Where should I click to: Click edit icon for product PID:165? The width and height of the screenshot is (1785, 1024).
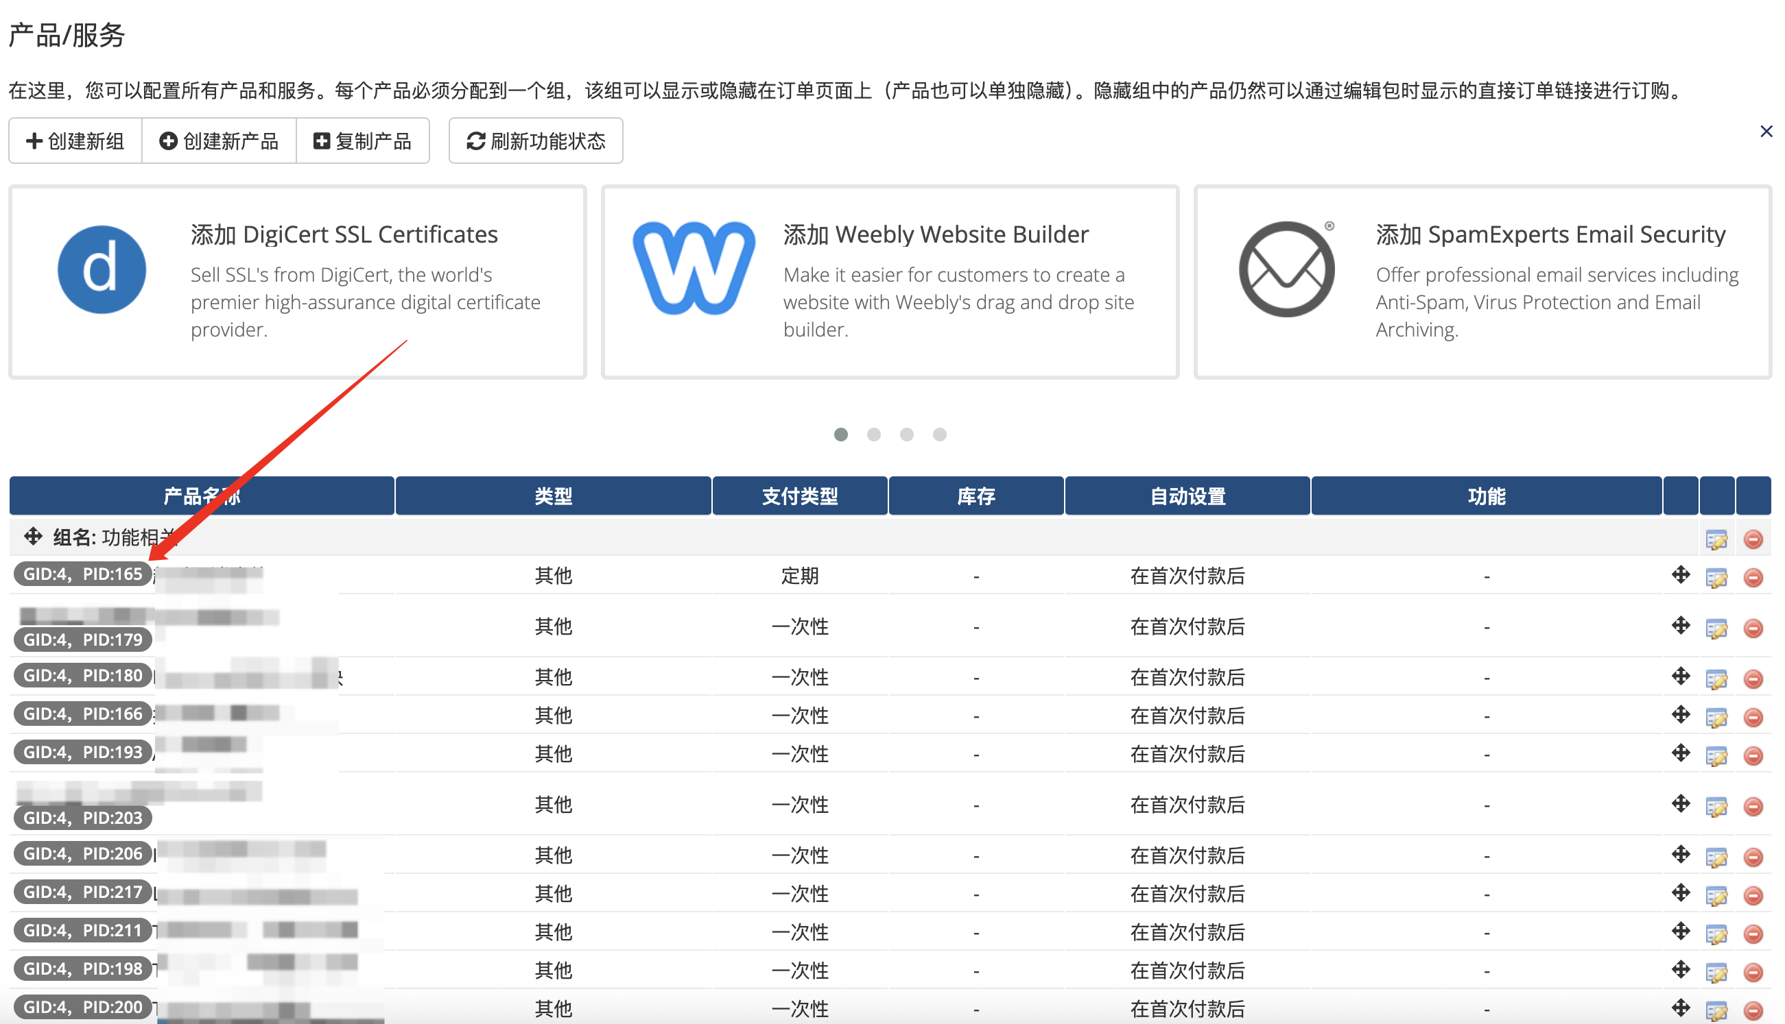click(x=1716, y=578)
